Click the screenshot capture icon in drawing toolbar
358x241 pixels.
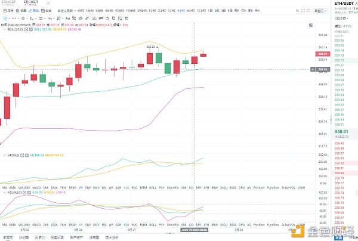pos(120,18)
